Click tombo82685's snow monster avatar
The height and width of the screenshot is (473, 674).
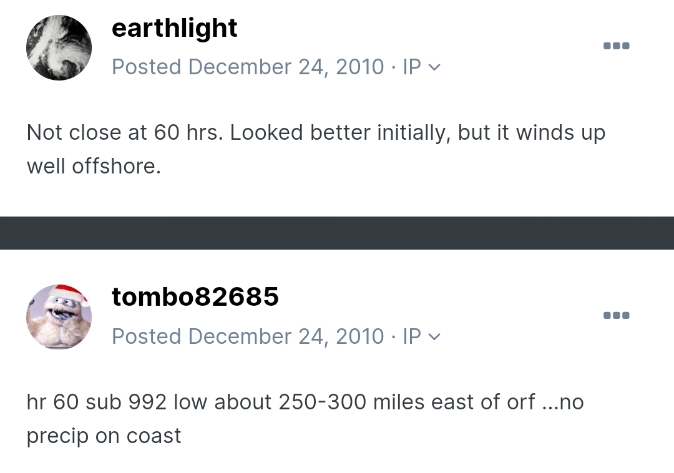[59, 317]
